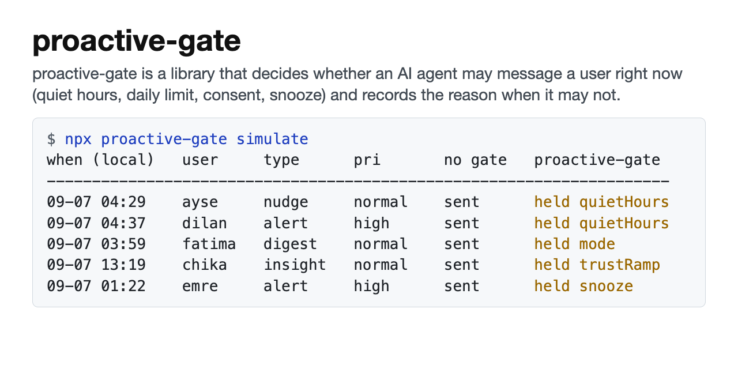Image resolution: width=738 pixels, height=369 pixels.
Task: Click the dollar sign shell prompt
Action: 51,139
